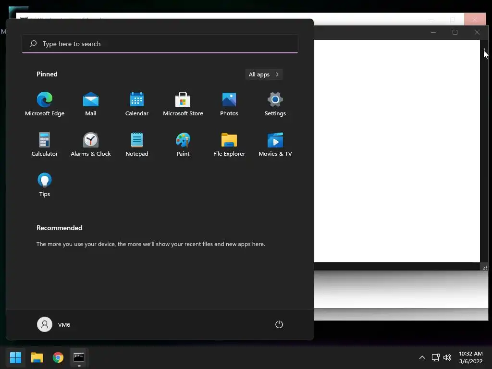Minimize the dark background window
The height and width of the screenshot is (369, 492).
click(x=433, y=32)
